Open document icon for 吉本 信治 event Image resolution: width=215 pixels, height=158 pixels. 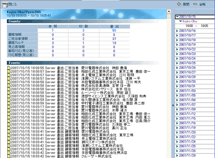[9, 89]
